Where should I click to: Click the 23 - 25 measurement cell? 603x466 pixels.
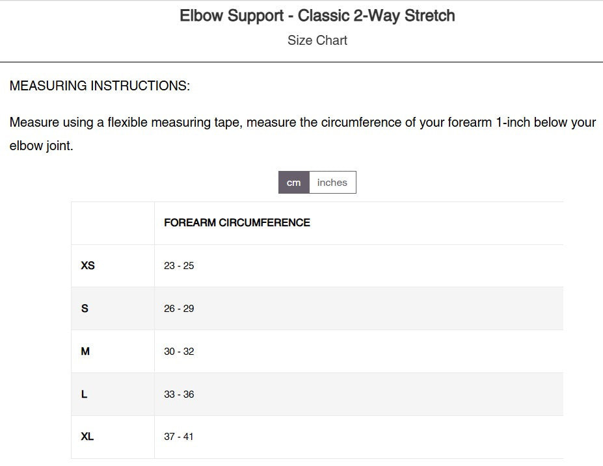click(x=358, y=266)
